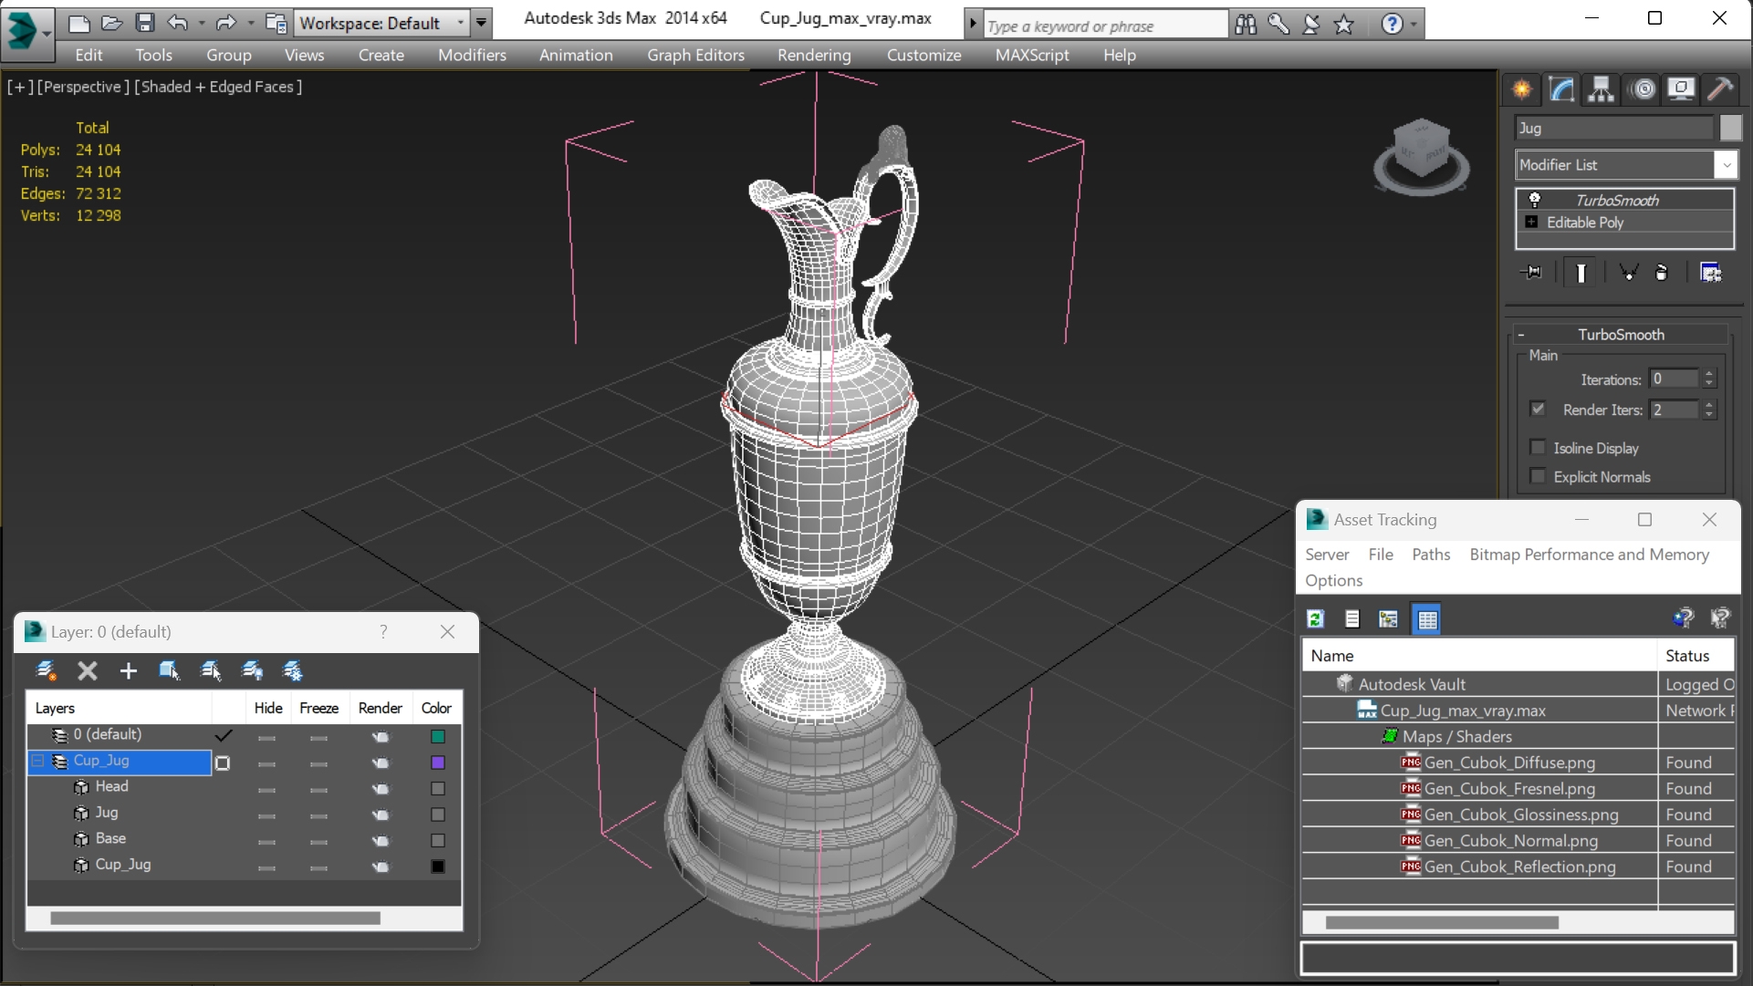The width and height of the screenshot is (1753, 986).
Task: Open the Paths menu in Asset Tracking
Action: coord(1430,555)
